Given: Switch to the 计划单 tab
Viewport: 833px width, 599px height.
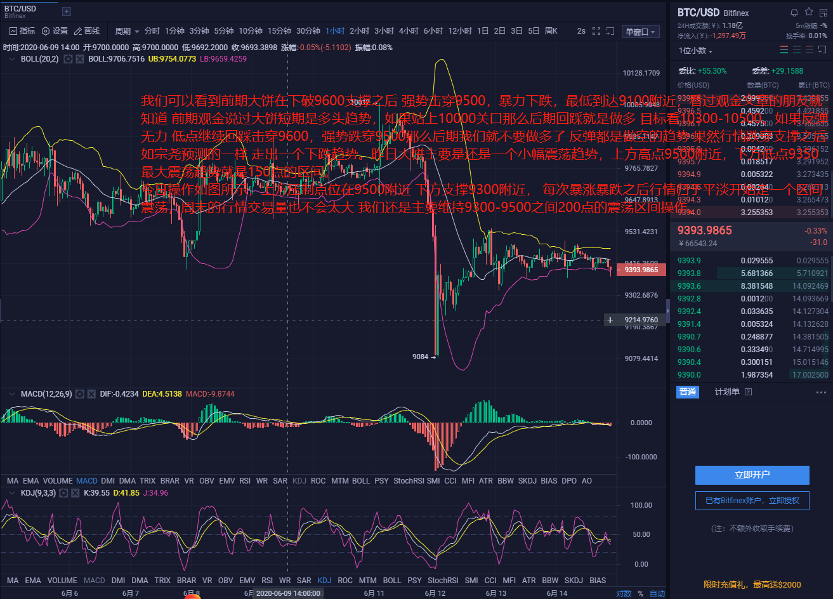Looking at the screenshot, I should 725,392.
